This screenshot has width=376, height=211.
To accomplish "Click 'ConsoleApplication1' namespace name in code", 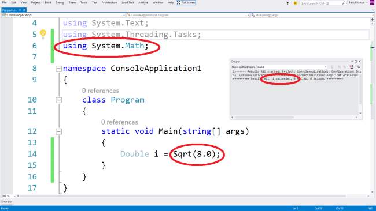I will pos(156,69).
